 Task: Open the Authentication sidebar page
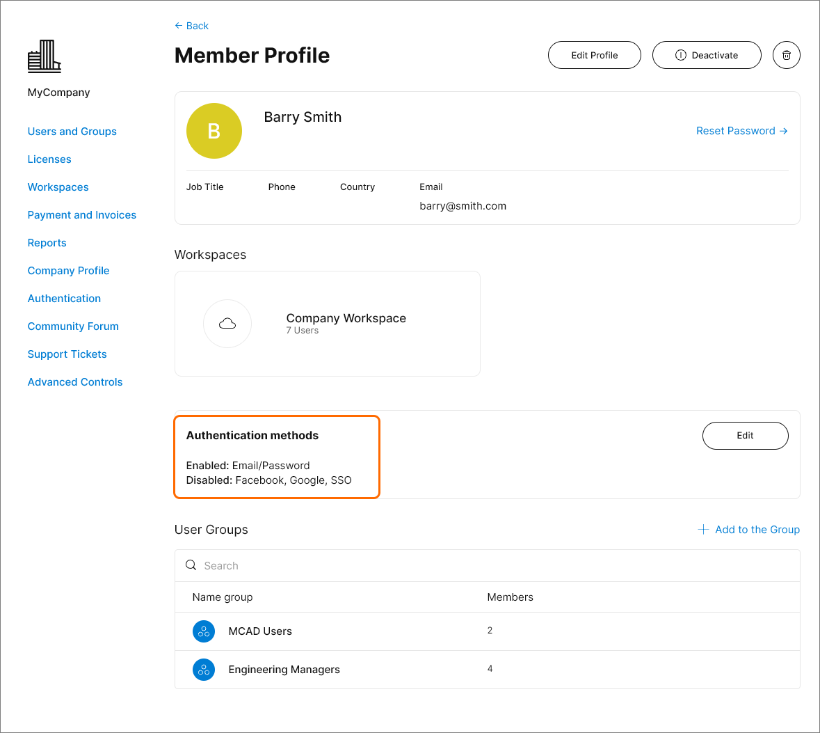pos(64,299)
